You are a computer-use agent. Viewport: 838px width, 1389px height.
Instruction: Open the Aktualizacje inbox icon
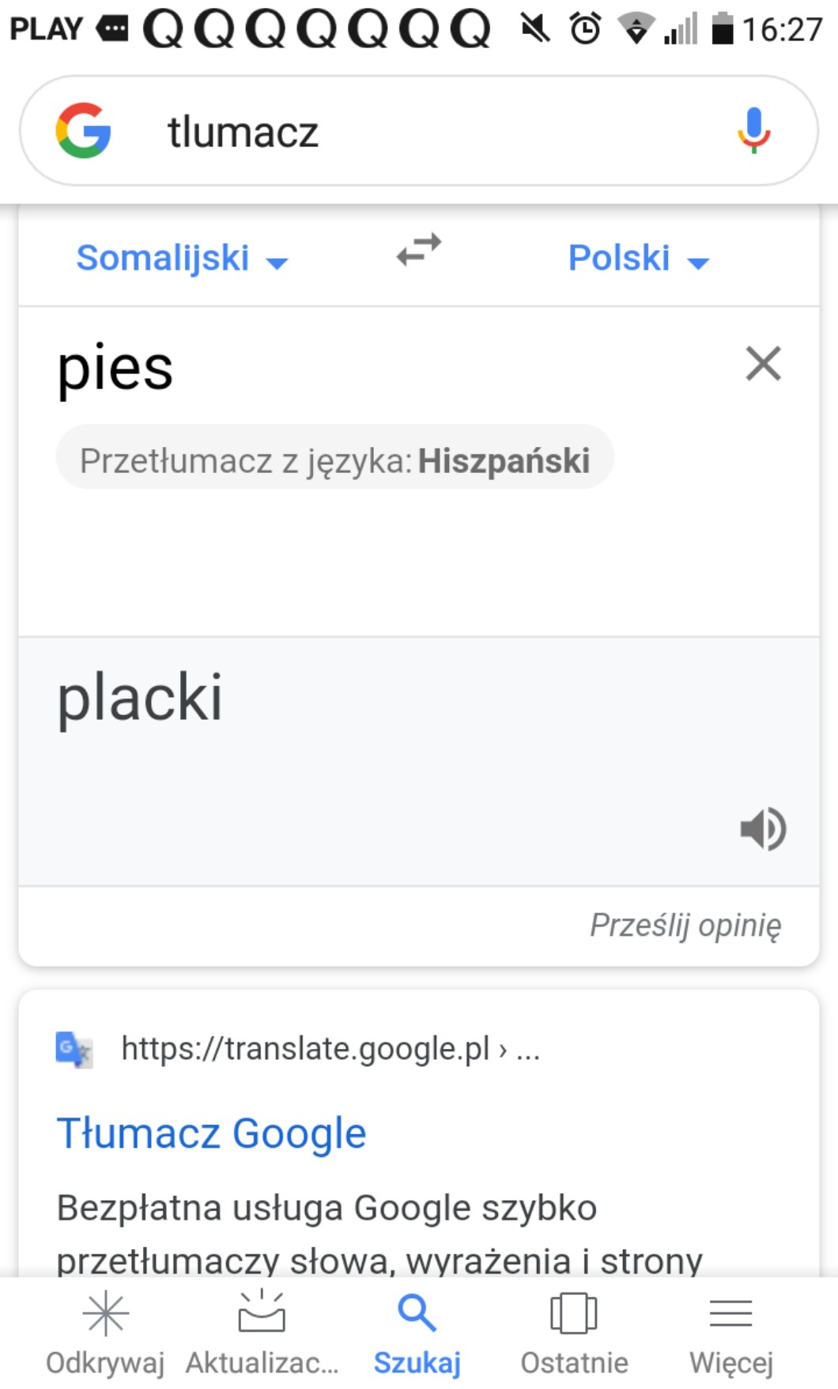(262, 1313)
